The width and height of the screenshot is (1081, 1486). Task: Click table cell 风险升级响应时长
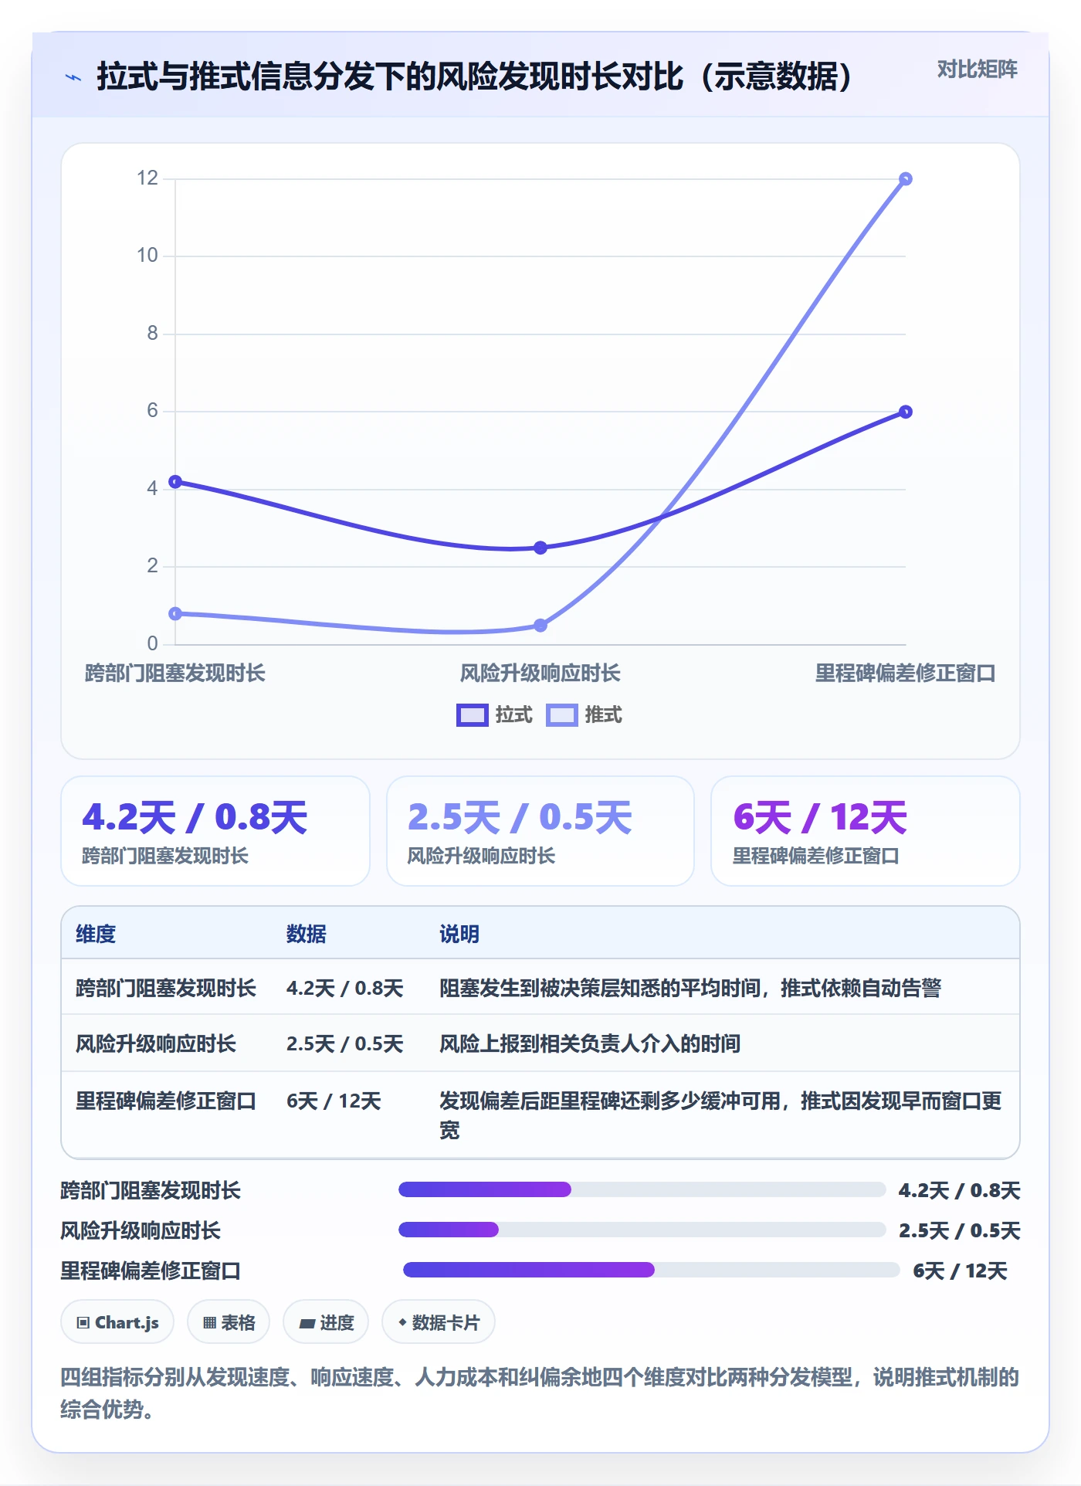click(156, 1043)
